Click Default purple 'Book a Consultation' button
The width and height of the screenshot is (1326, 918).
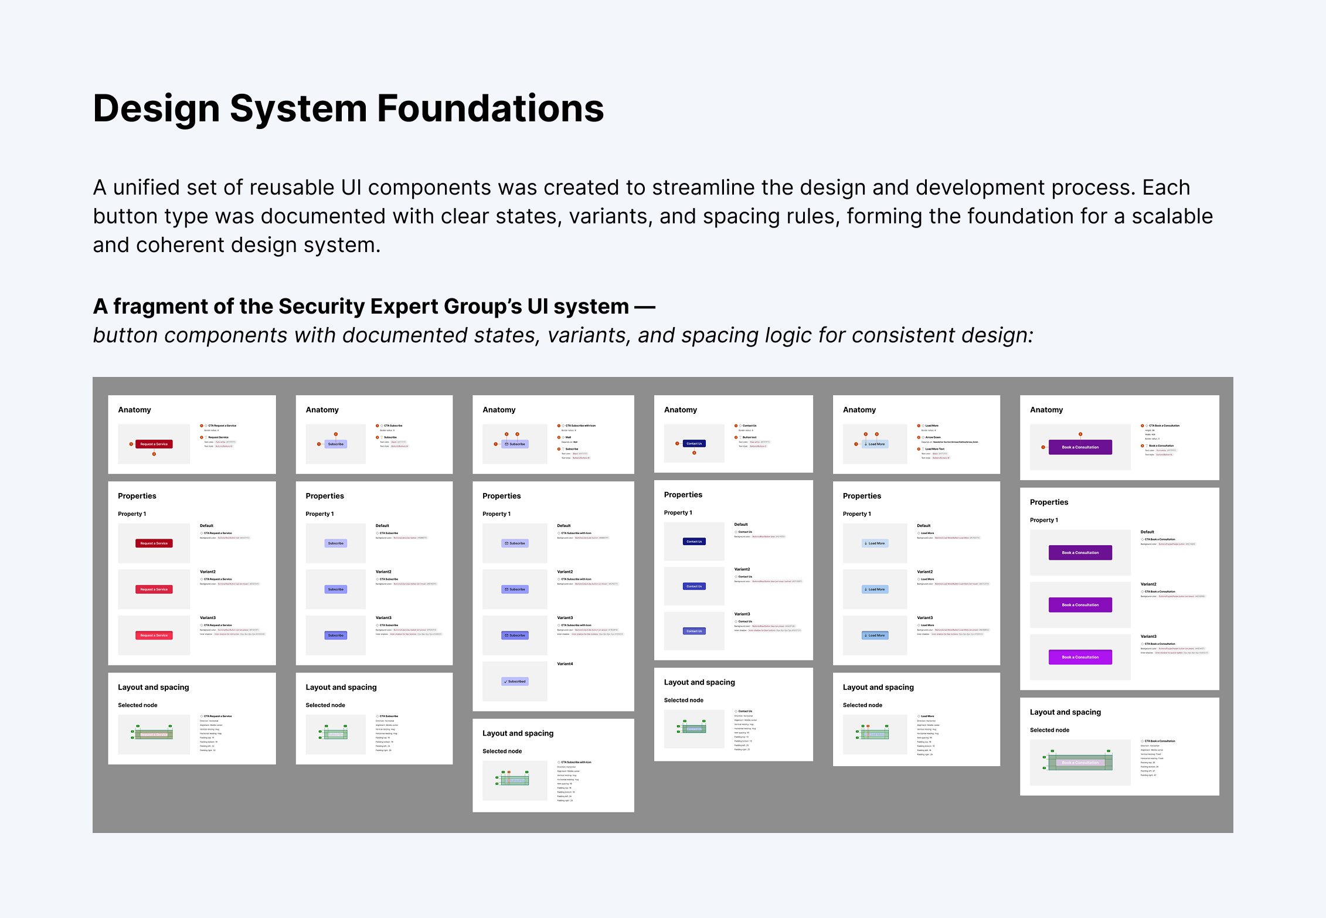point(1080,552)
